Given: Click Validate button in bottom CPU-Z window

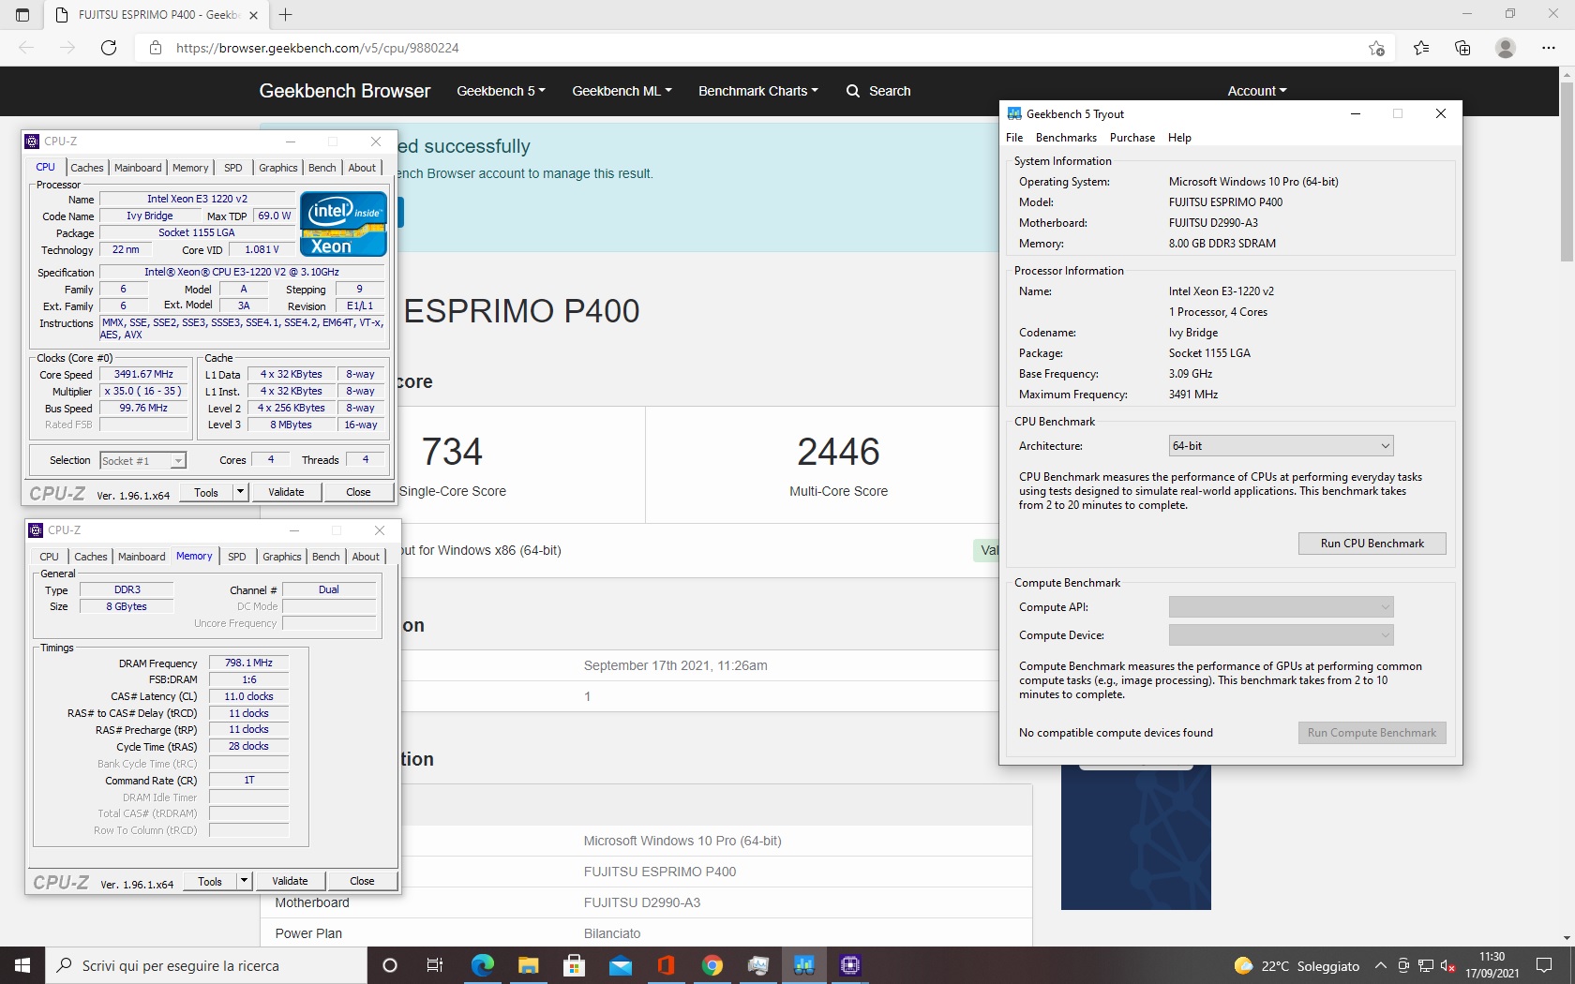Looking at the screenshot, I should pyautogui.click(x=290, y=881).
